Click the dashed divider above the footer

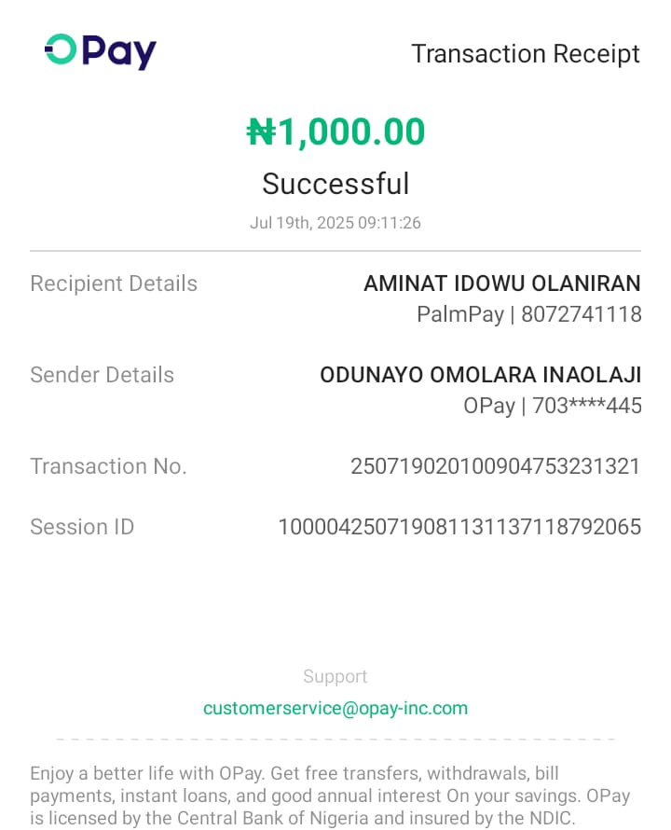(x=335, y=740)
